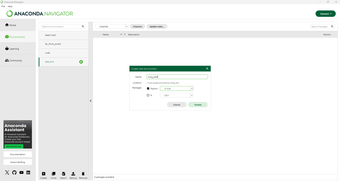The height and width of the screenshot is (181, 340).
Task: Open the X (Twitter) social icon
Action: tap(7, 173)
